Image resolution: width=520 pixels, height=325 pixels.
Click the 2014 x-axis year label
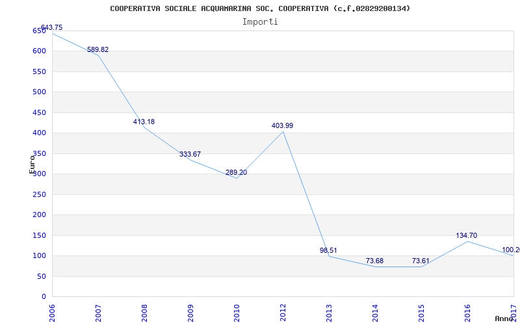pyautogui.click(x=375, y=312)
